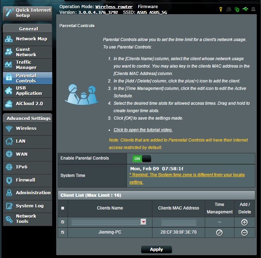Open WAN settings menu item

[x=28, y=154]
